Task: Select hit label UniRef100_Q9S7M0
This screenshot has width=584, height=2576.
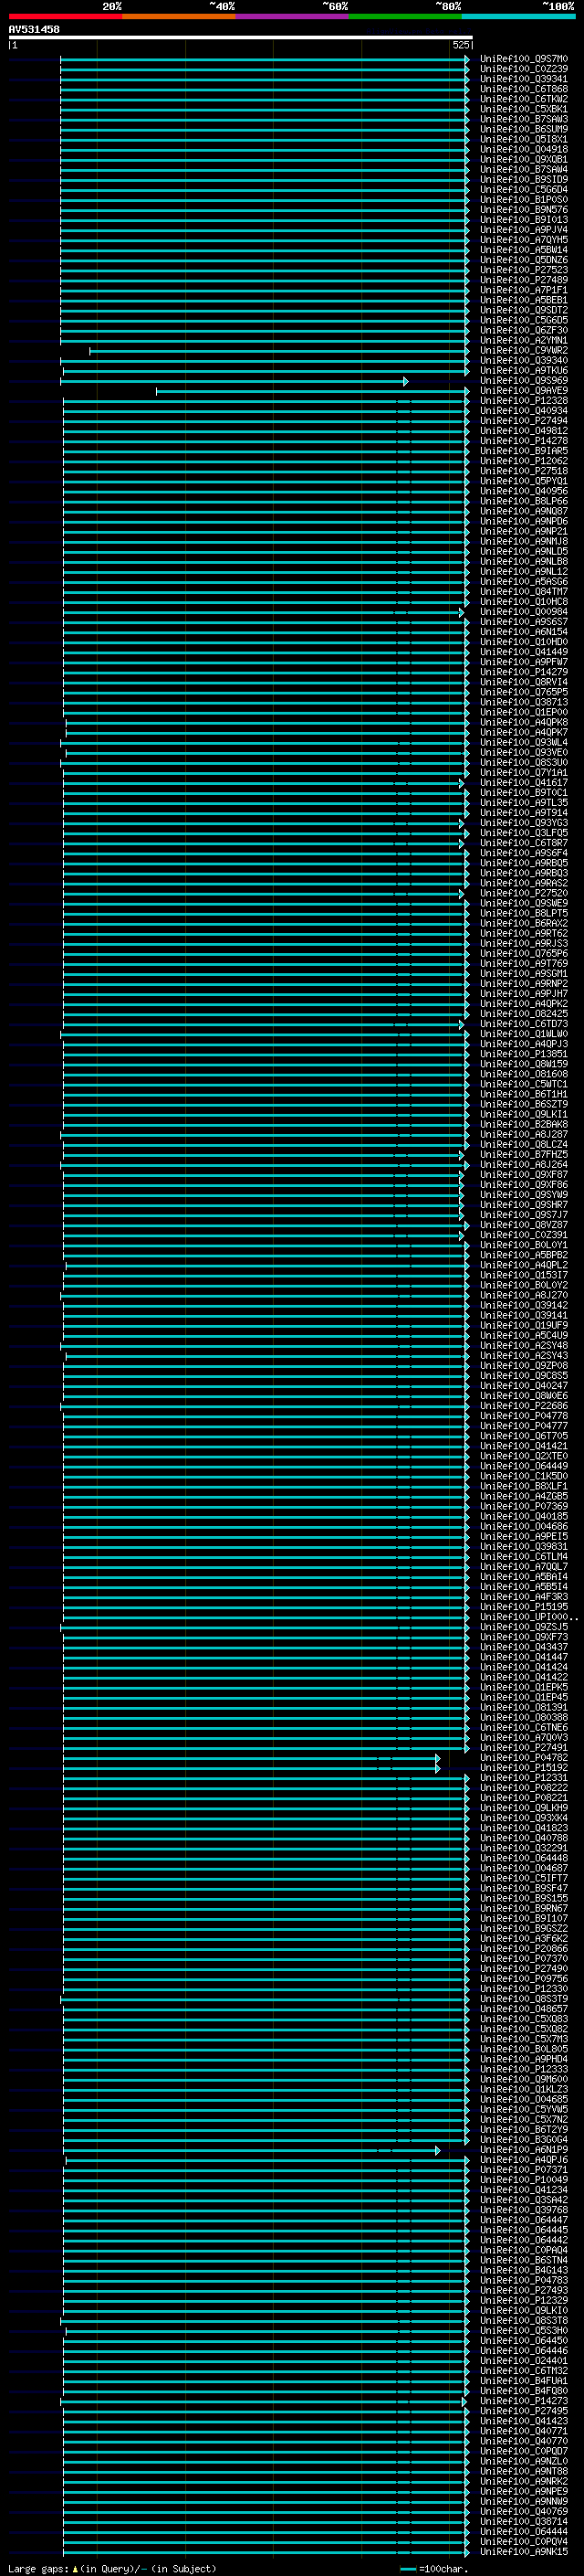Action: coord(524,59)
